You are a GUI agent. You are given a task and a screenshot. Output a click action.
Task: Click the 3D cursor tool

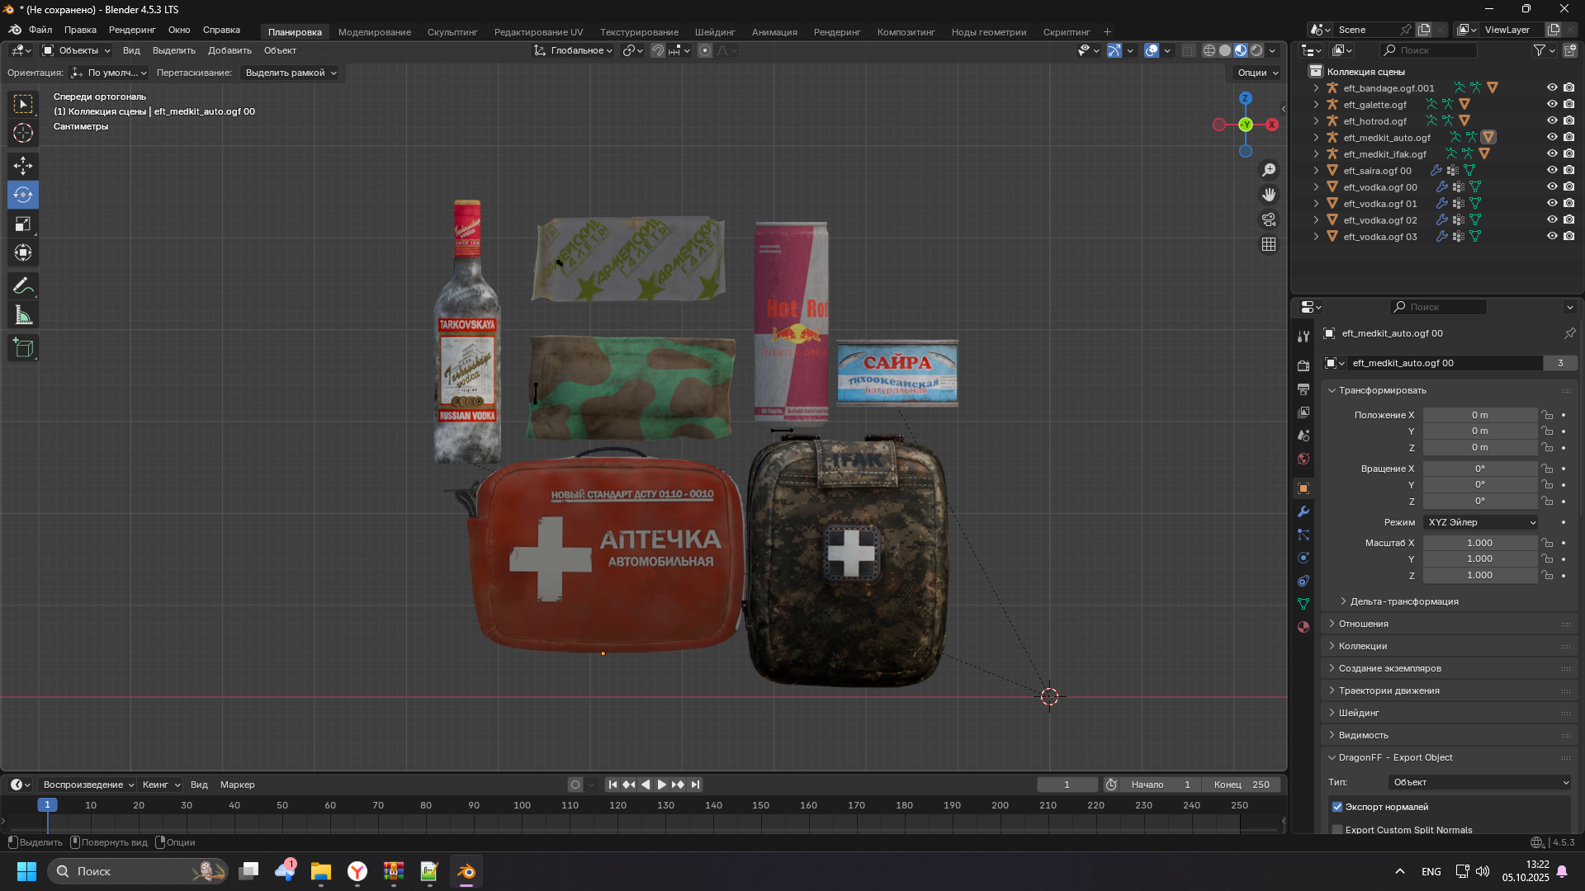tap(23, 133)
